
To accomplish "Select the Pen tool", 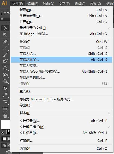I will tap(5, 42).
